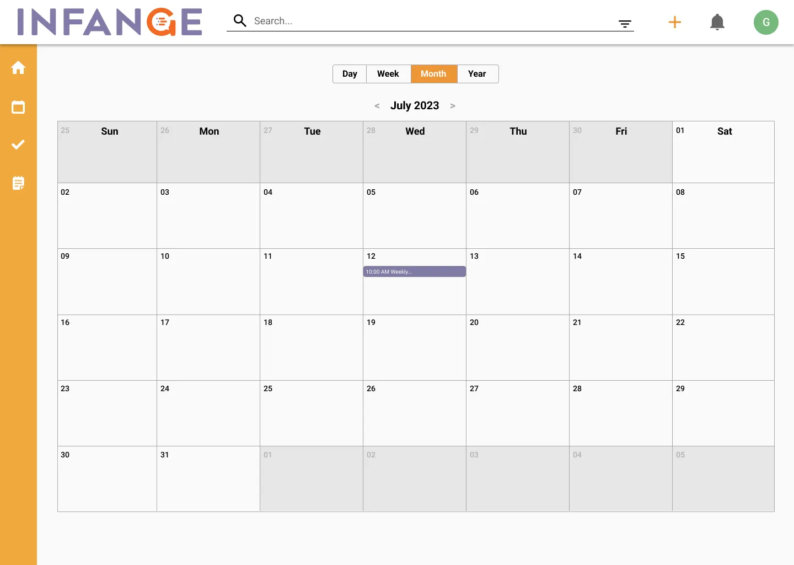
Task: Click into the Search field
Action: pyautogui.click(x=430, y=21)
